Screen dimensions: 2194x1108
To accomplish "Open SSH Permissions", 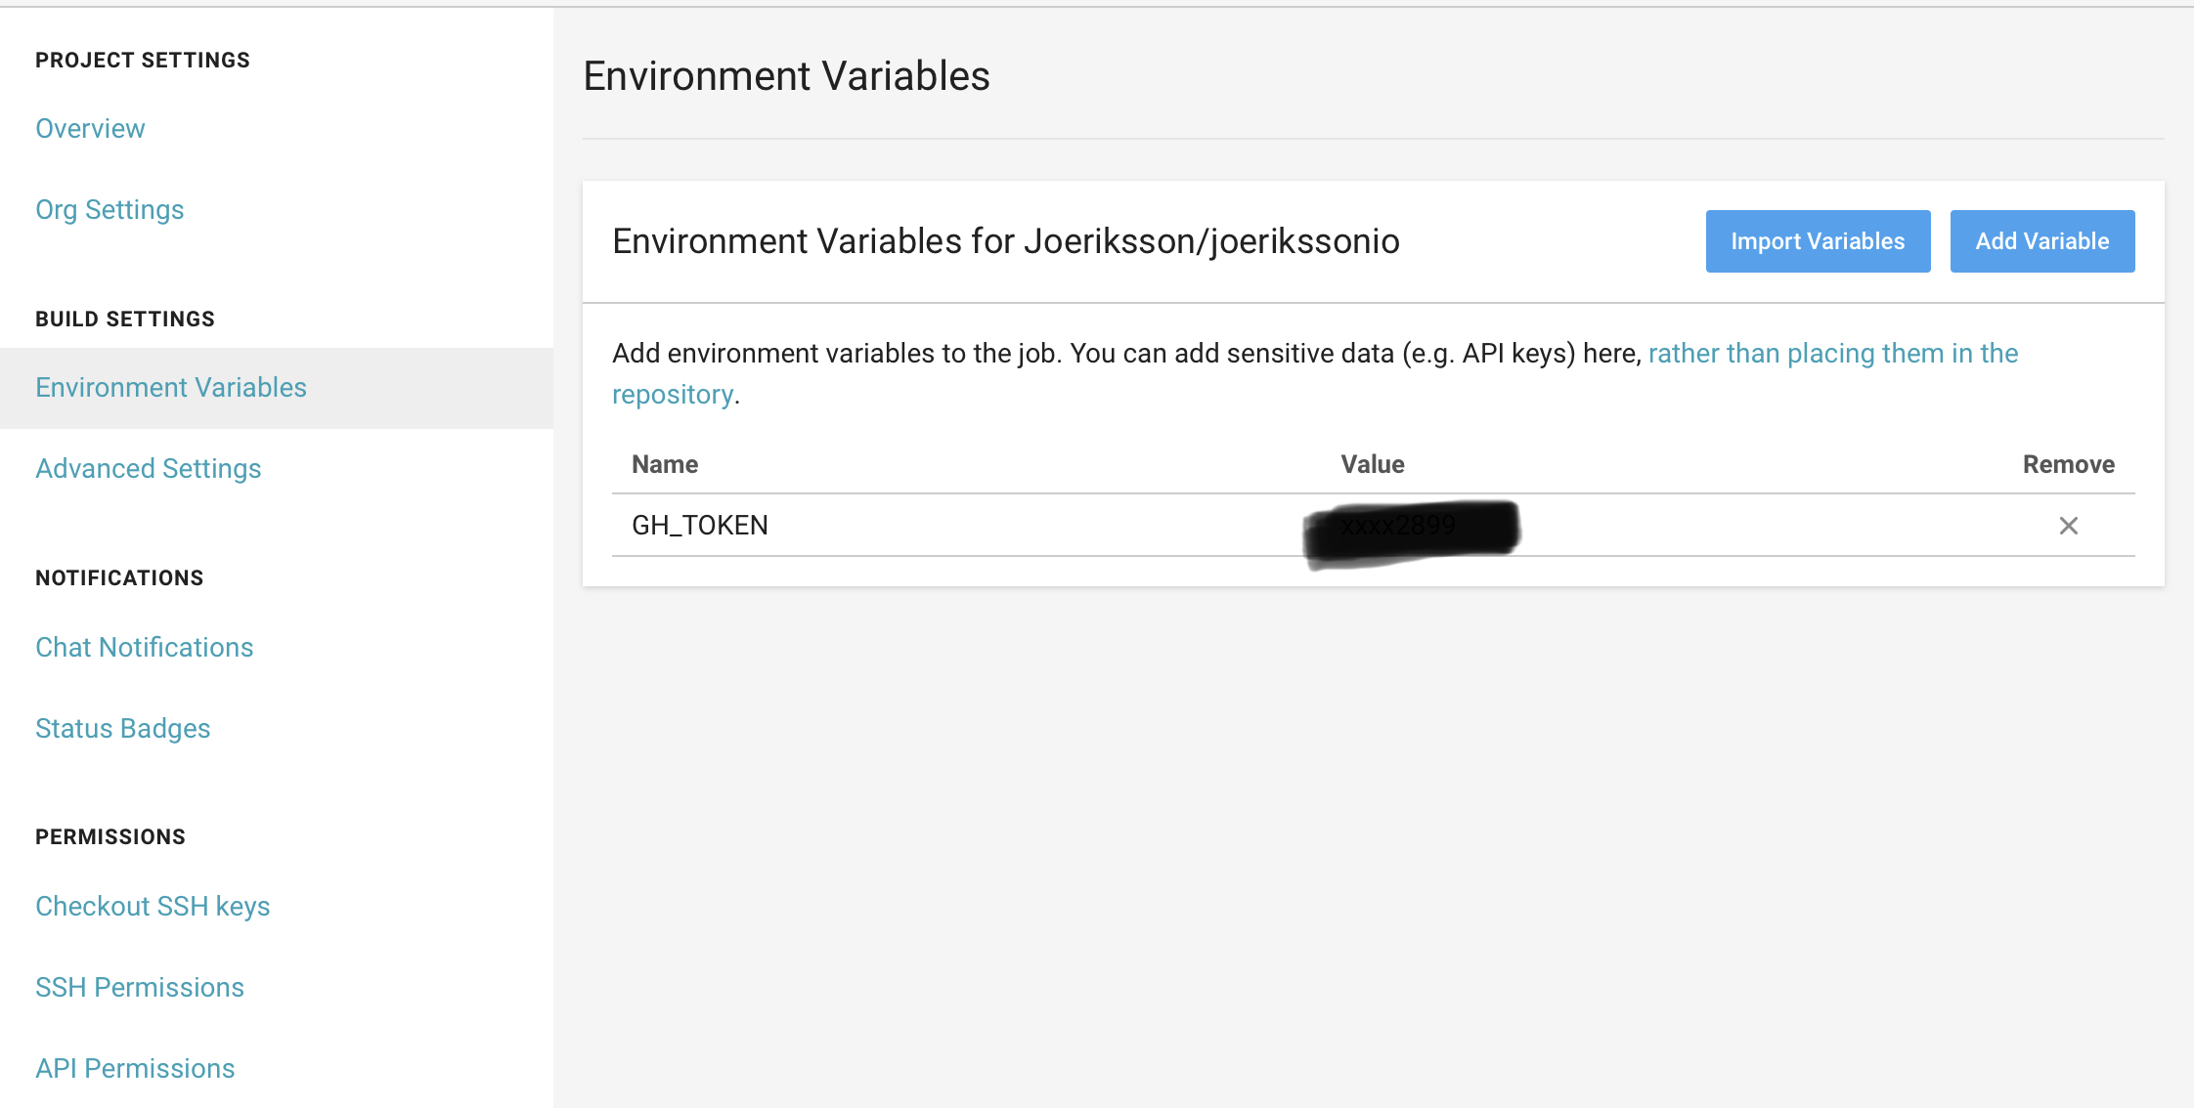I will click(140, 987).
